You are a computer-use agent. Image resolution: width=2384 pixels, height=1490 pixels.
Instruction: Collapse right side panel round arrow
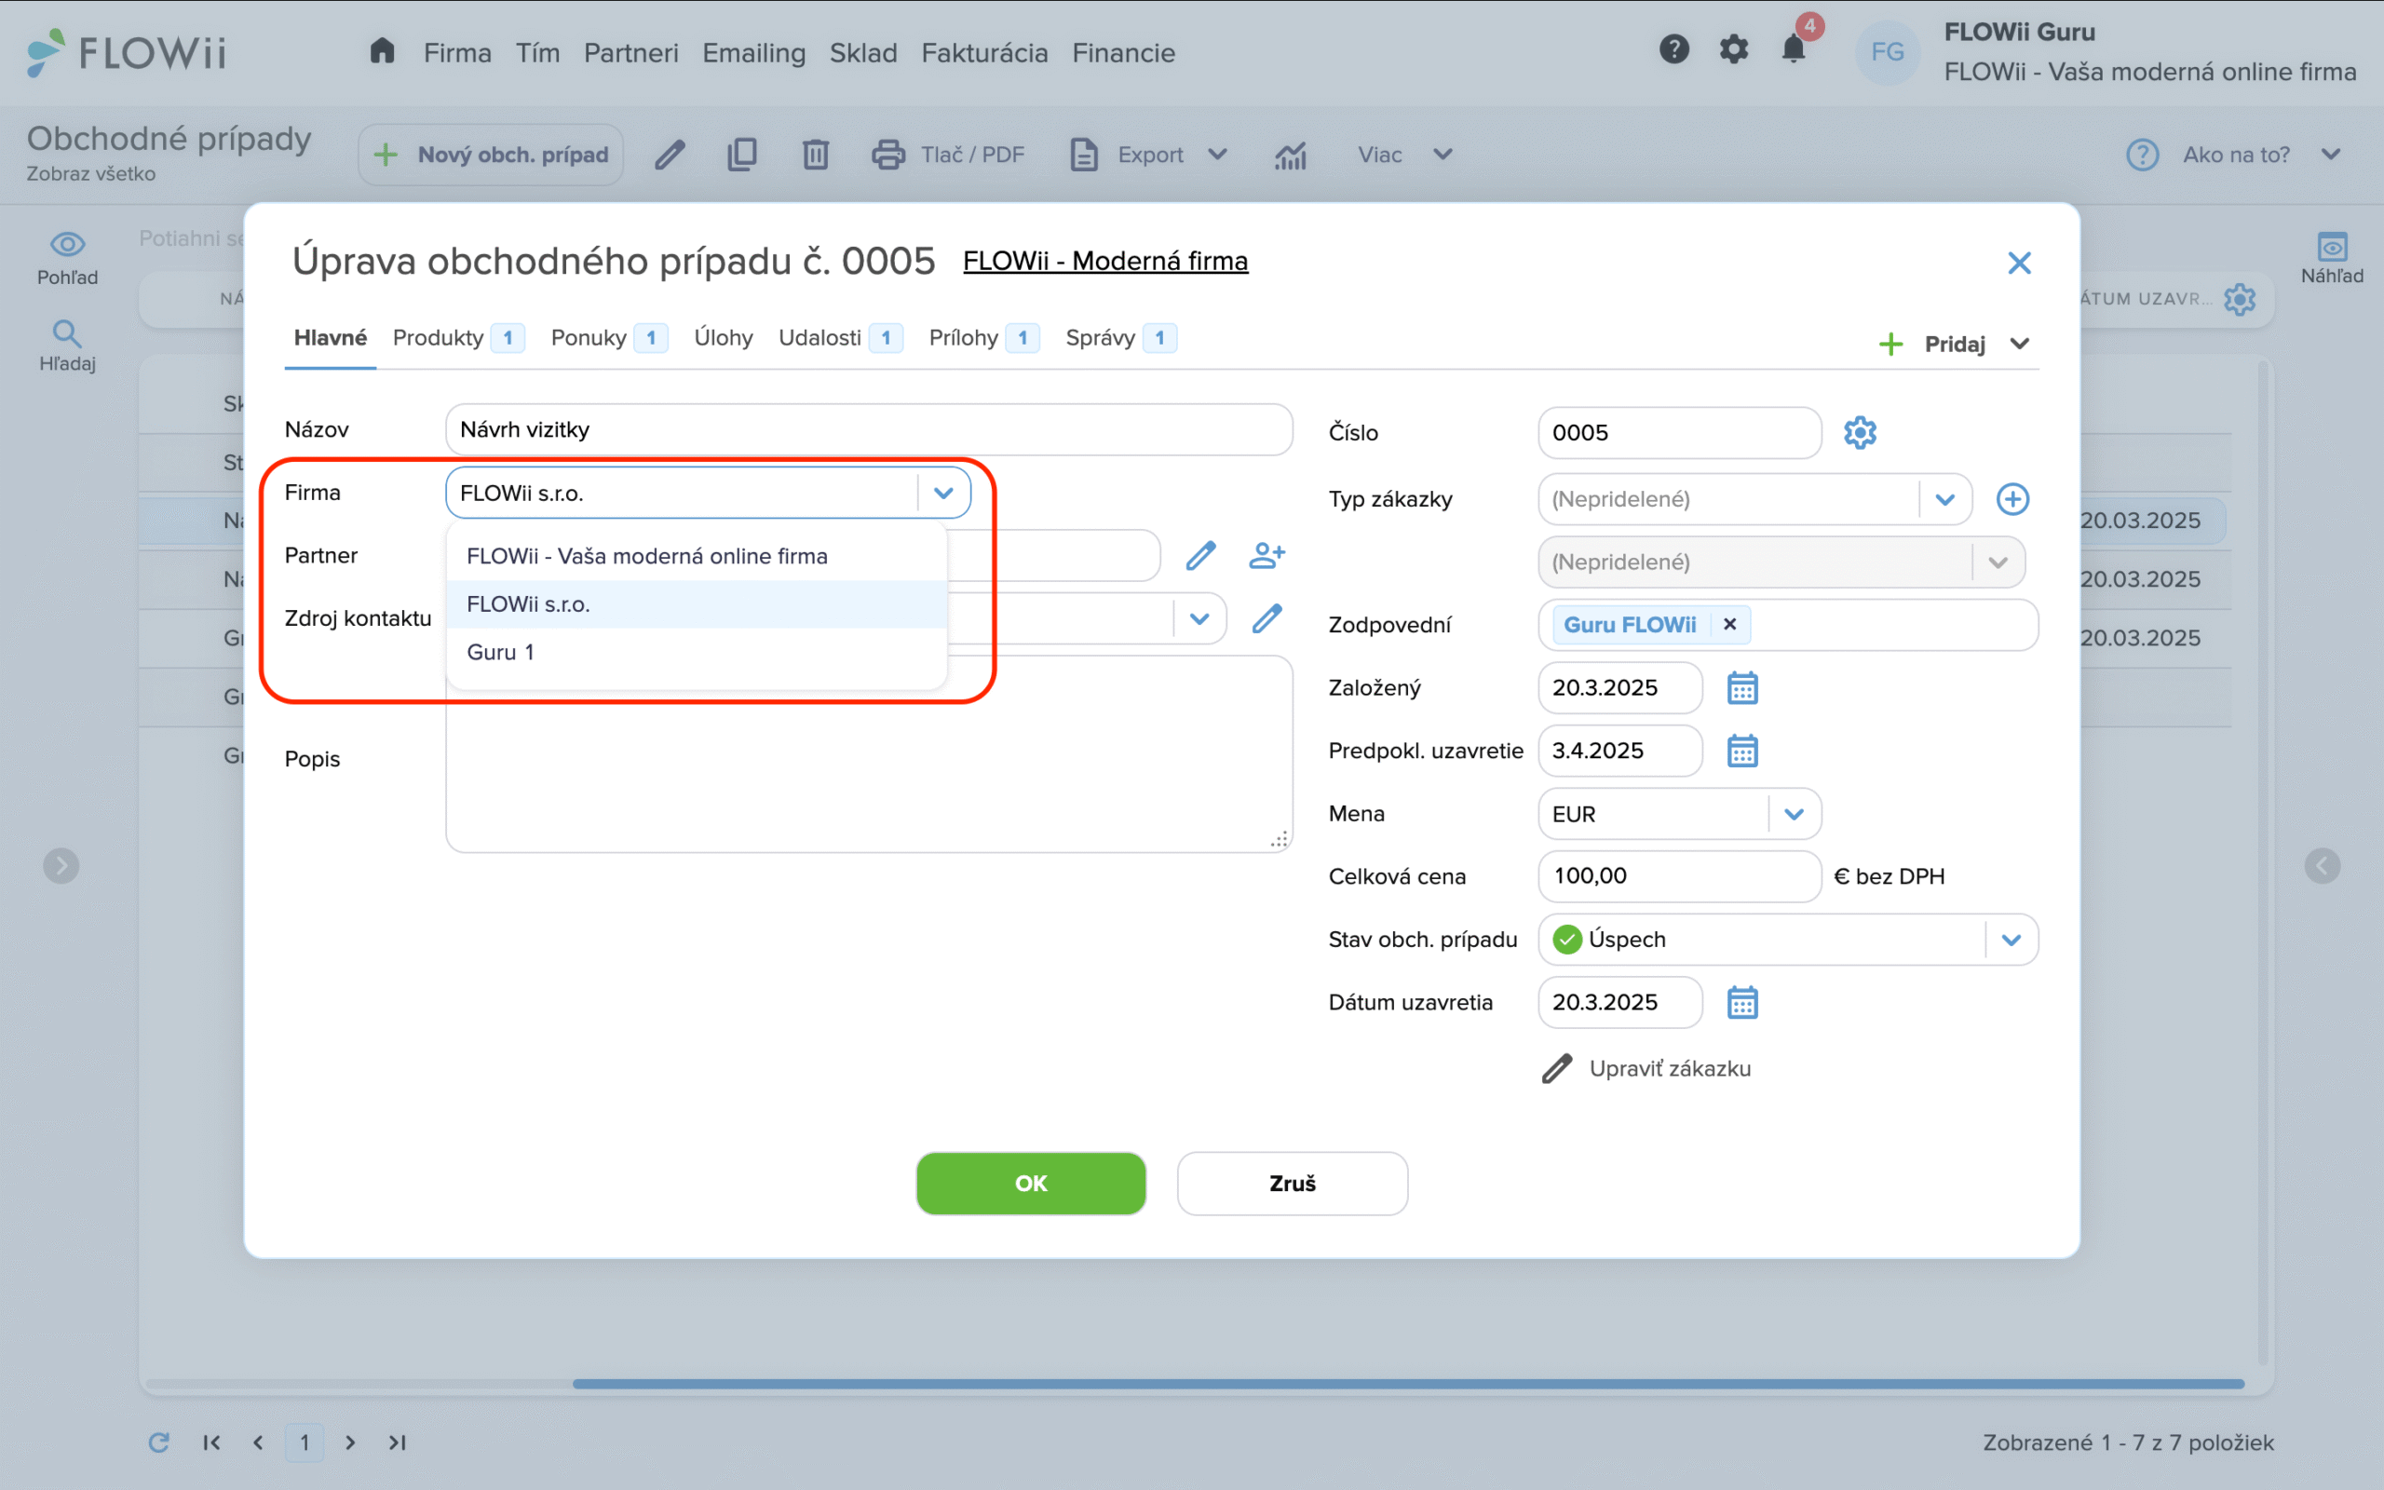click(2322, 866)
